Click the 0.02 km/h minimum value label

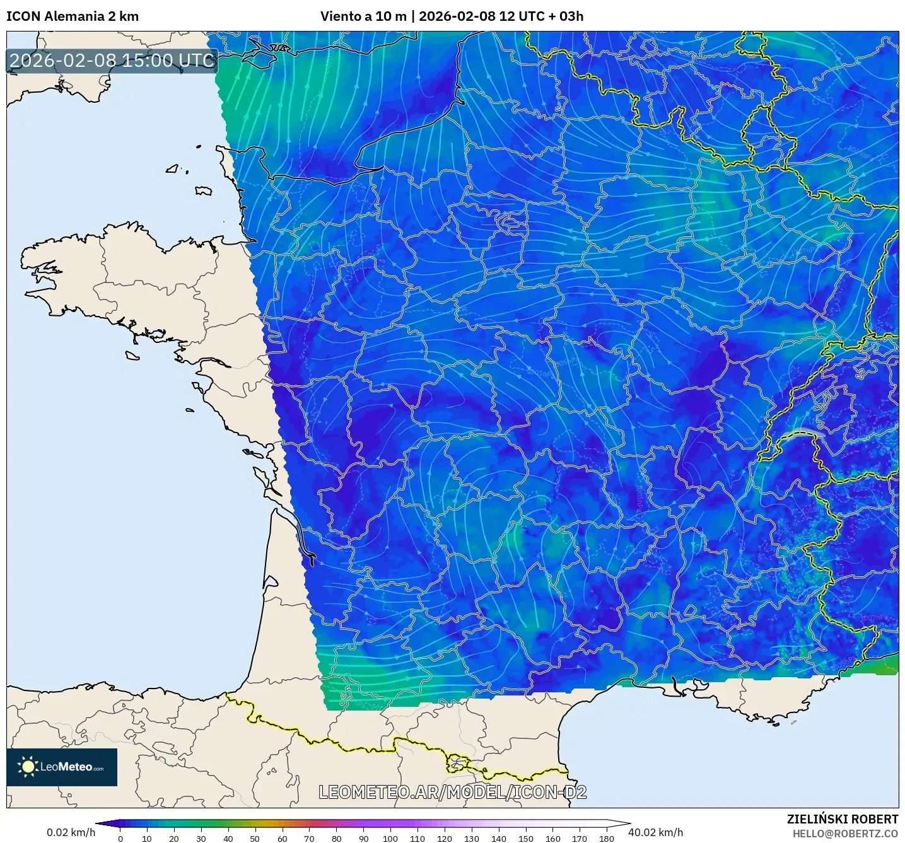(x=73, y=831)
